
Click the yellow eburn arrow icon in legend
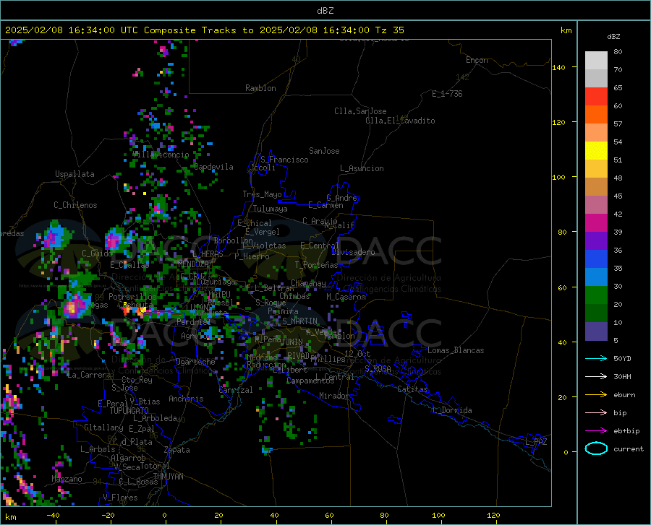click(596, 394)
